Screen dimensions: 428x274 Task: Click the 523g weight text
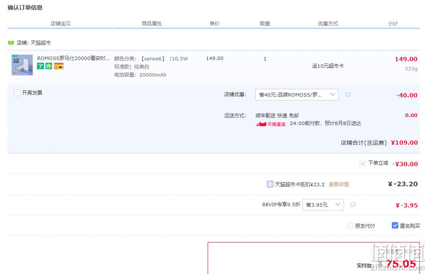(411, 69)
